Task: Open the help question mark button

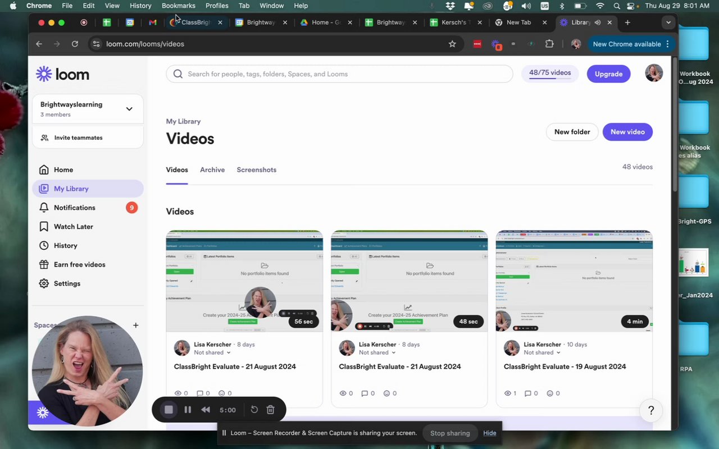Action: (651, 410)
